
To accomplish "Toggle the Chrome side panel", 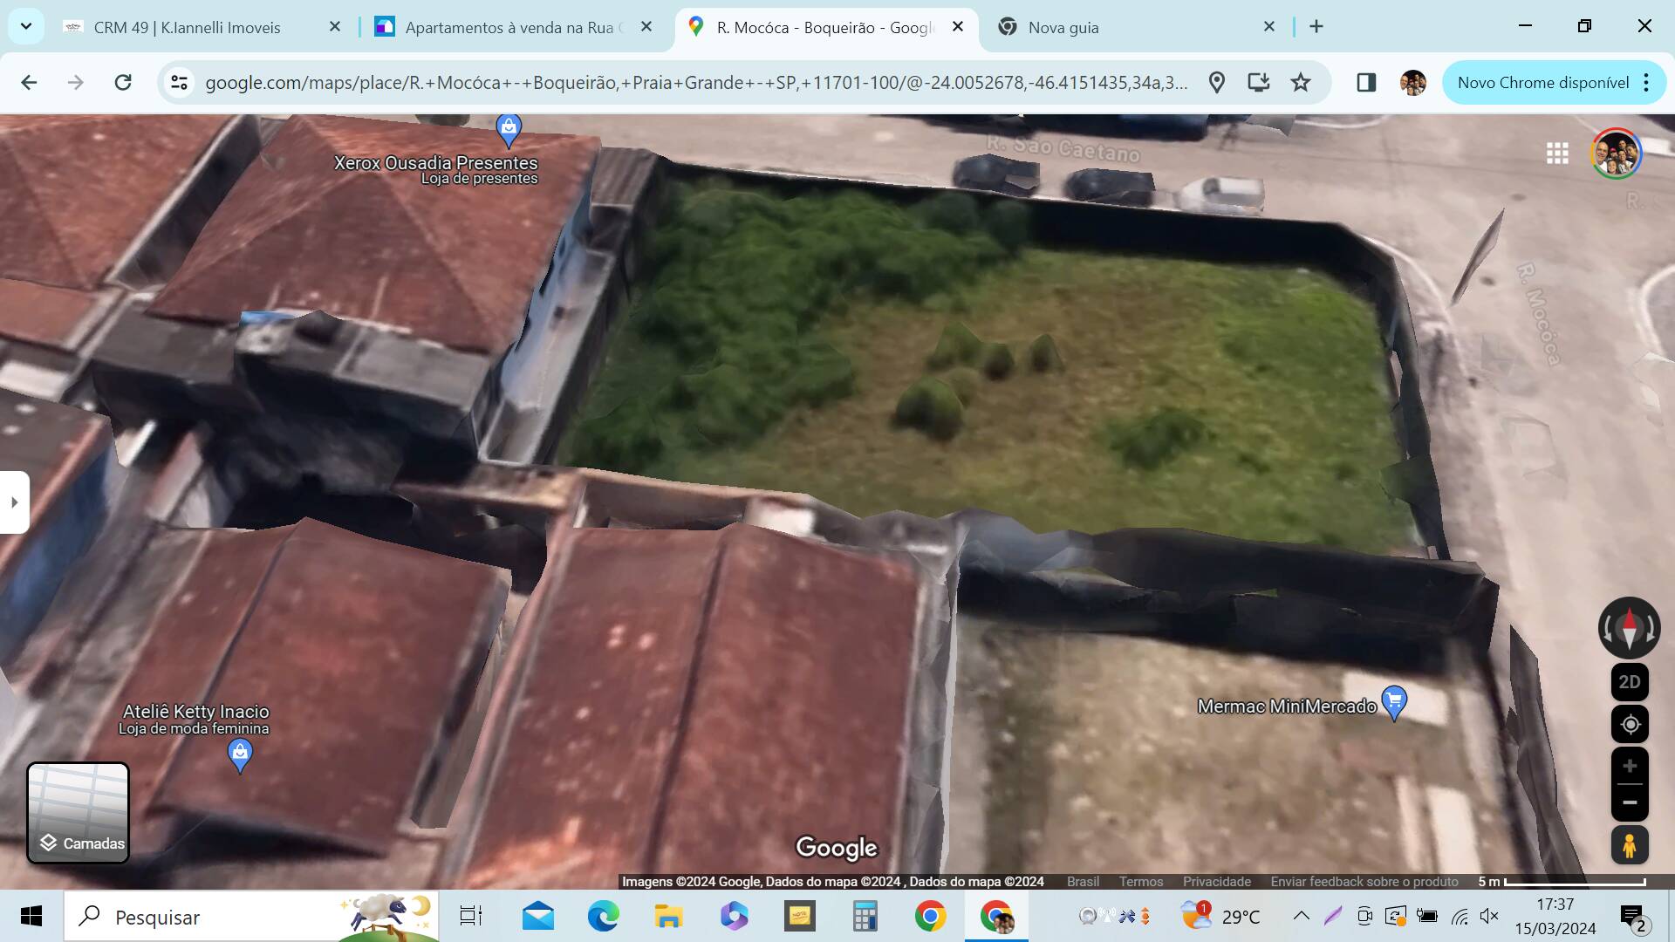I will (1367, 82).
